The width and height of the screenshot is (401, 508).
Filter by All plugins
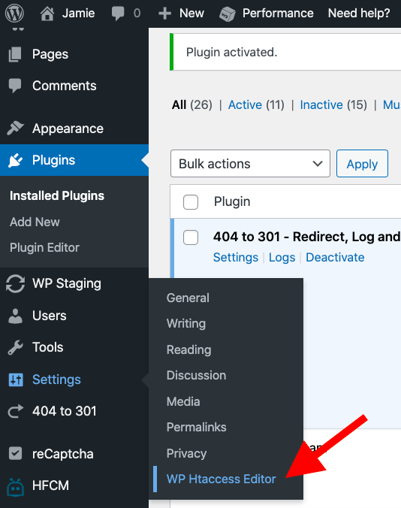pos(179,105)
